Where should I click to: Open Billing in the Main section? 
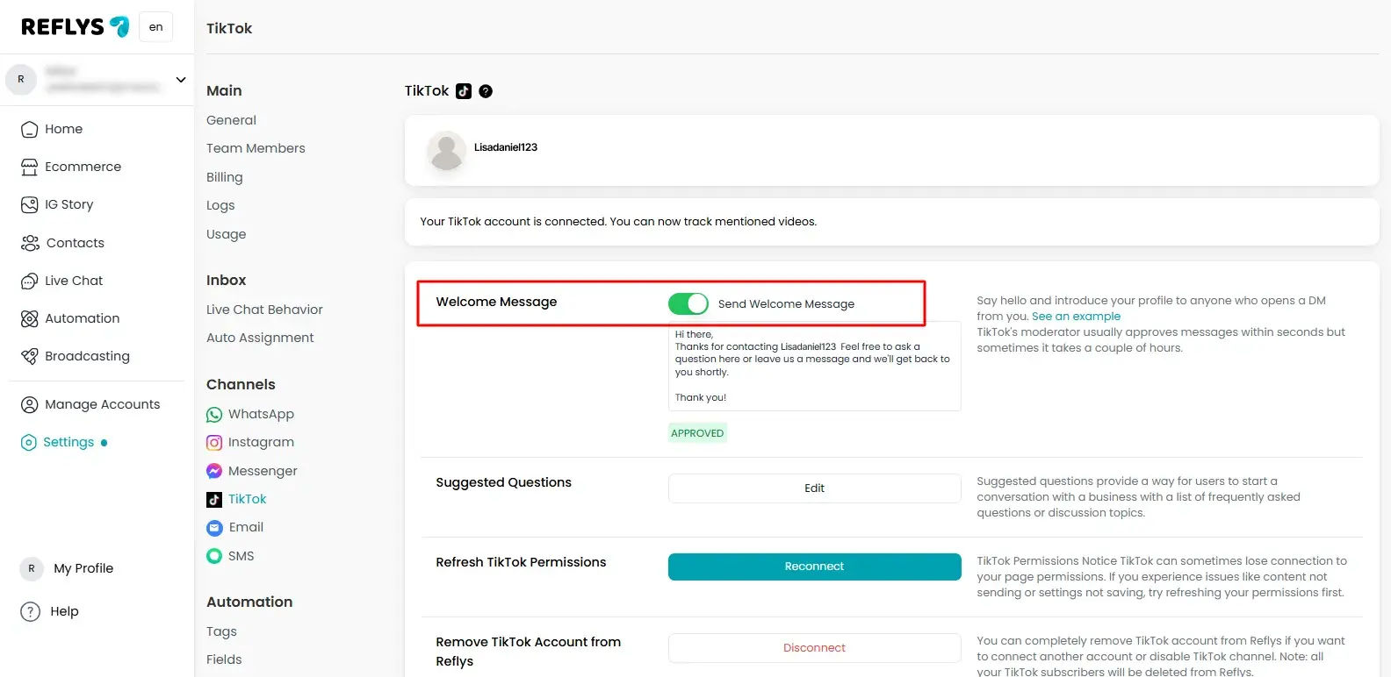click(x=224, y=177)
